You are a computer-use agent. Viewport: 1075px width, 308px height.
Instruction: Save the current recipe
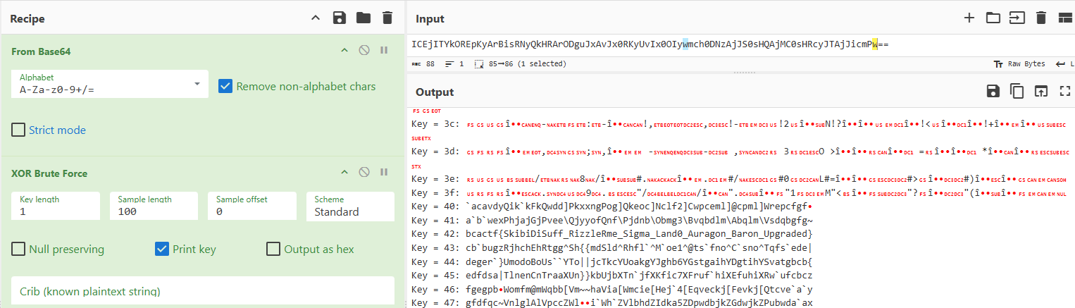tap(339, 18)
